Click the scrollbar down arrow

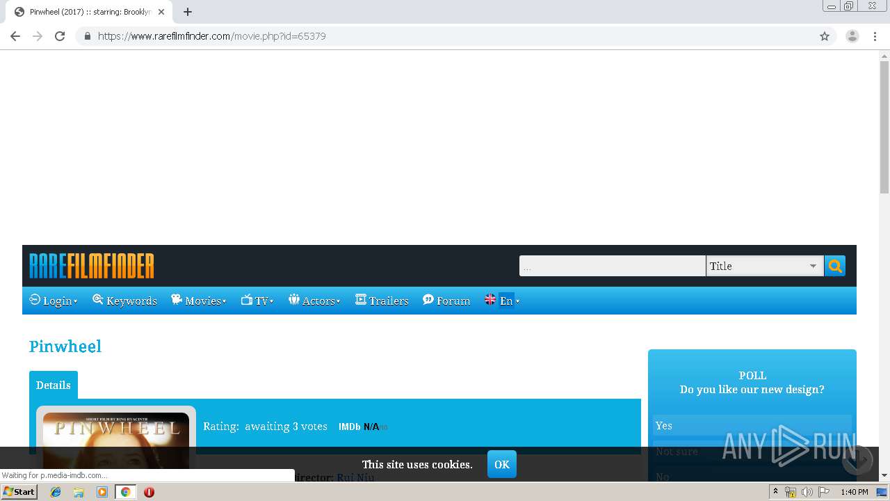[884, 475]
